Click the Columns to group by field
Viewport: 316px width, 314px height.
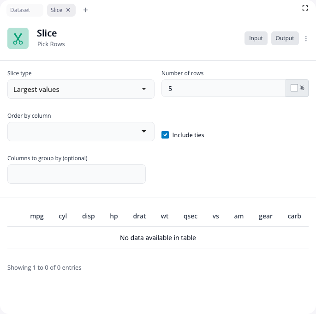77,174
